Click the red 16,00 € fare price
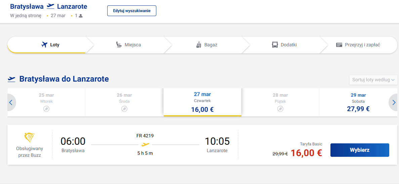The image size is (399, 184). (x=306, y=153)
